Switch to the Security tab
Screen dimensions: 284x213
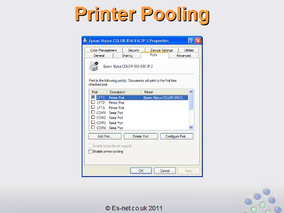134,50
